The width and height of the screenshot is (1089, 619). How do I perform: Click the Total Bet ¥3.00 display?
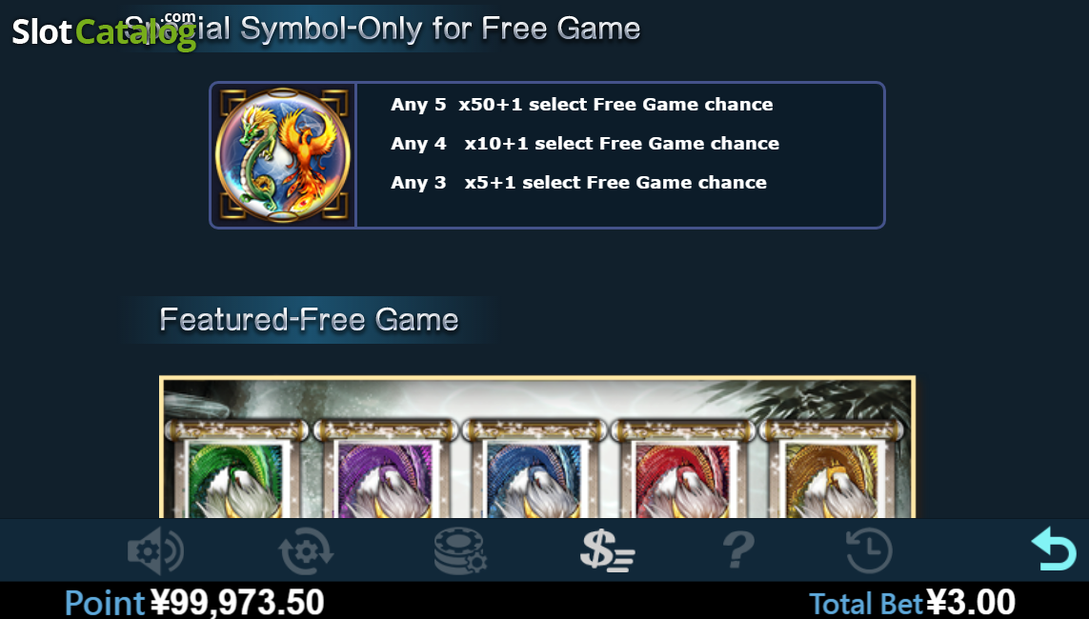click(x=912, y=603)
